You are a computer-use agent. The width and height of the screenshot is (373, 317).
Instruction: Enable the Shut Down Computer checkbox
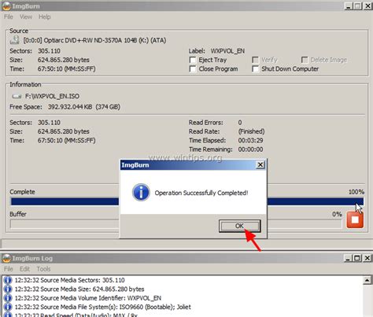pyautogui.click(x=255, y=69)
